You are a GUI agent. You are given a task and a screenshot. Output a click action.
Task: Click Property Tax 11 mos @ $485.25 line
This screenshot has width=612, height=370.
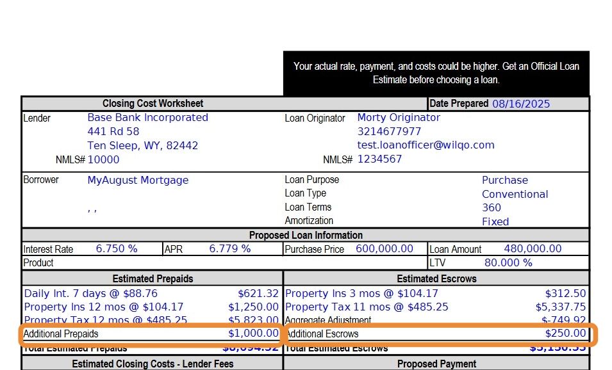(x=367, y=307)
